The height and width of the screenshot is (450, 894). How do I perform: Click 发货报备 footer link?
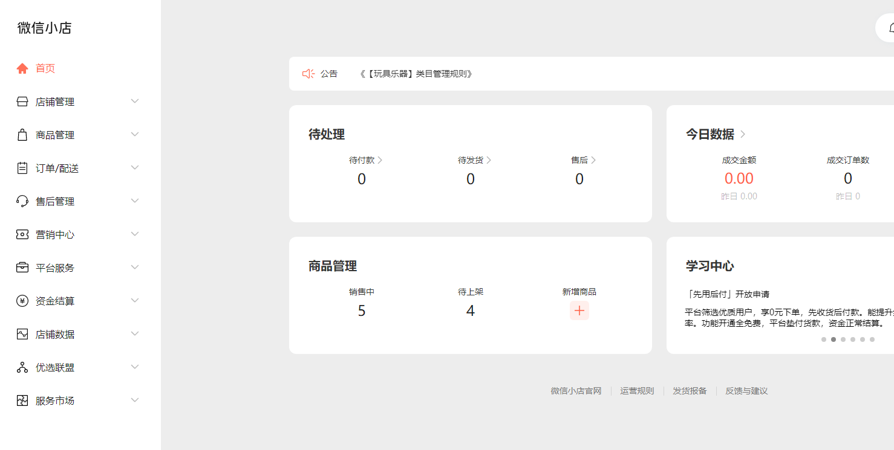click(x=690, y=391)
